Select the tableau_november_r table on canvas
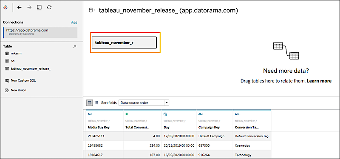The height and width of the screenshot is (159, 340). (124, 43)
